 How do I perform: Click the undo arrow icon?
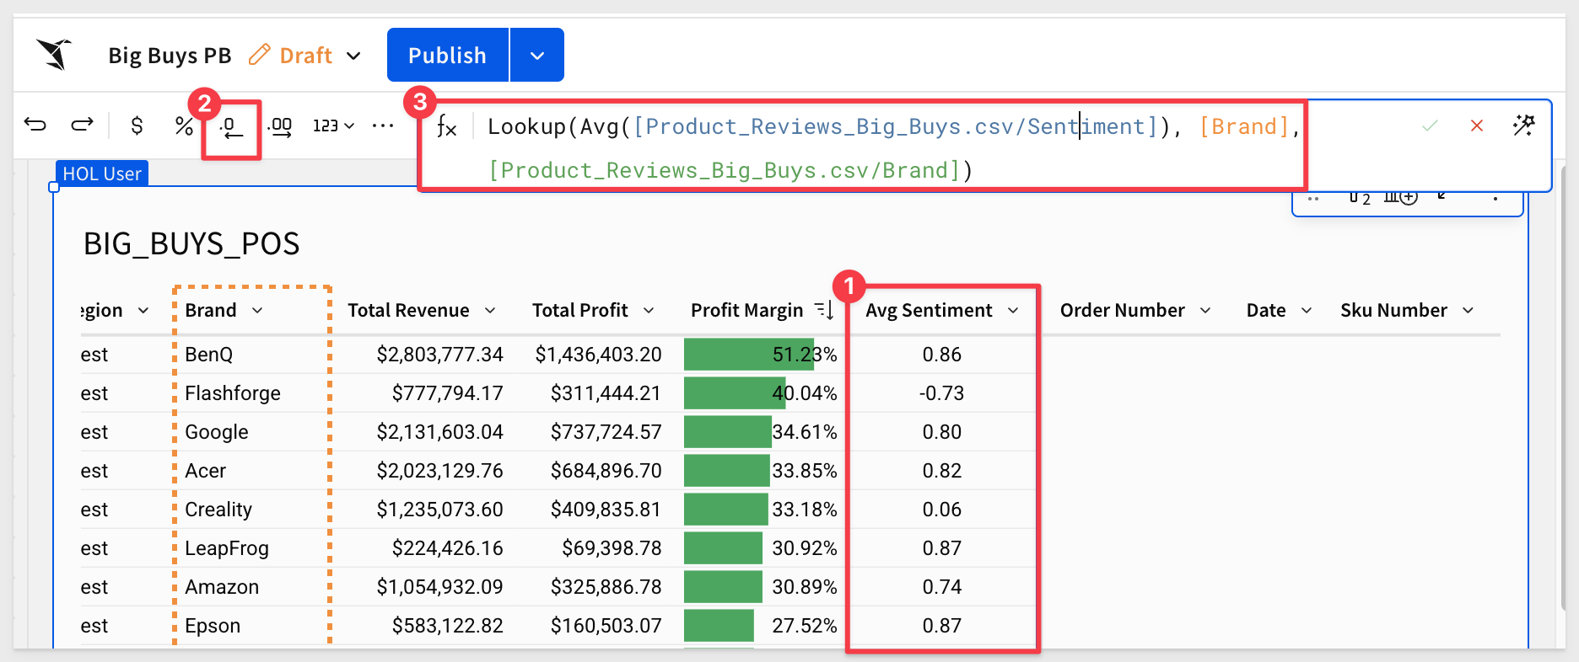pos(35,125)
